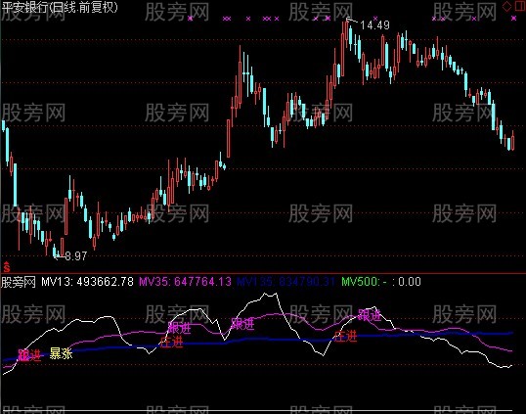Click the red S marker with up arrow
The width and height of the screenshot is (526, 414).
pos(7,267)
